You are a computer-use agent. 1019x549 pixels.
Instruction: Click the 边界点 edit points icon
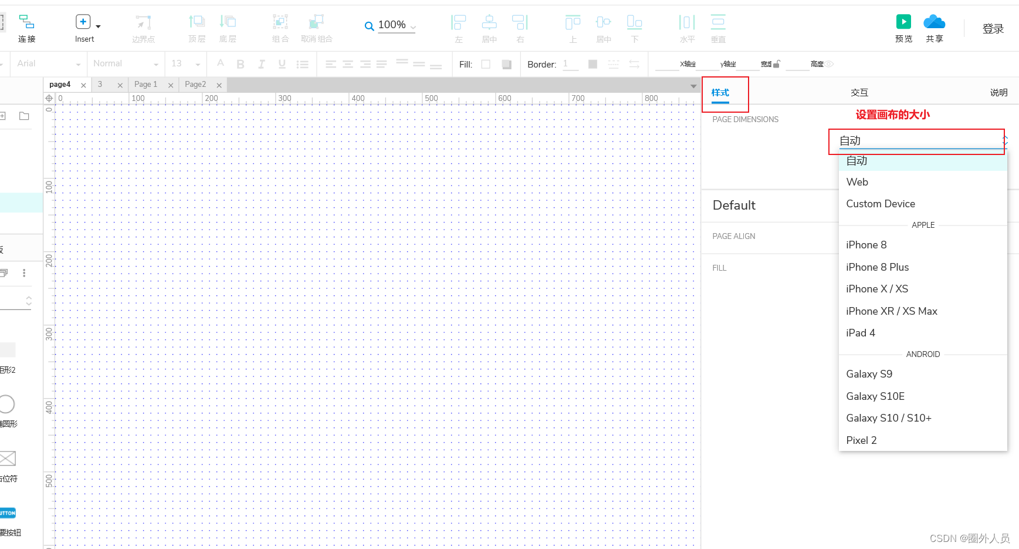143,22
